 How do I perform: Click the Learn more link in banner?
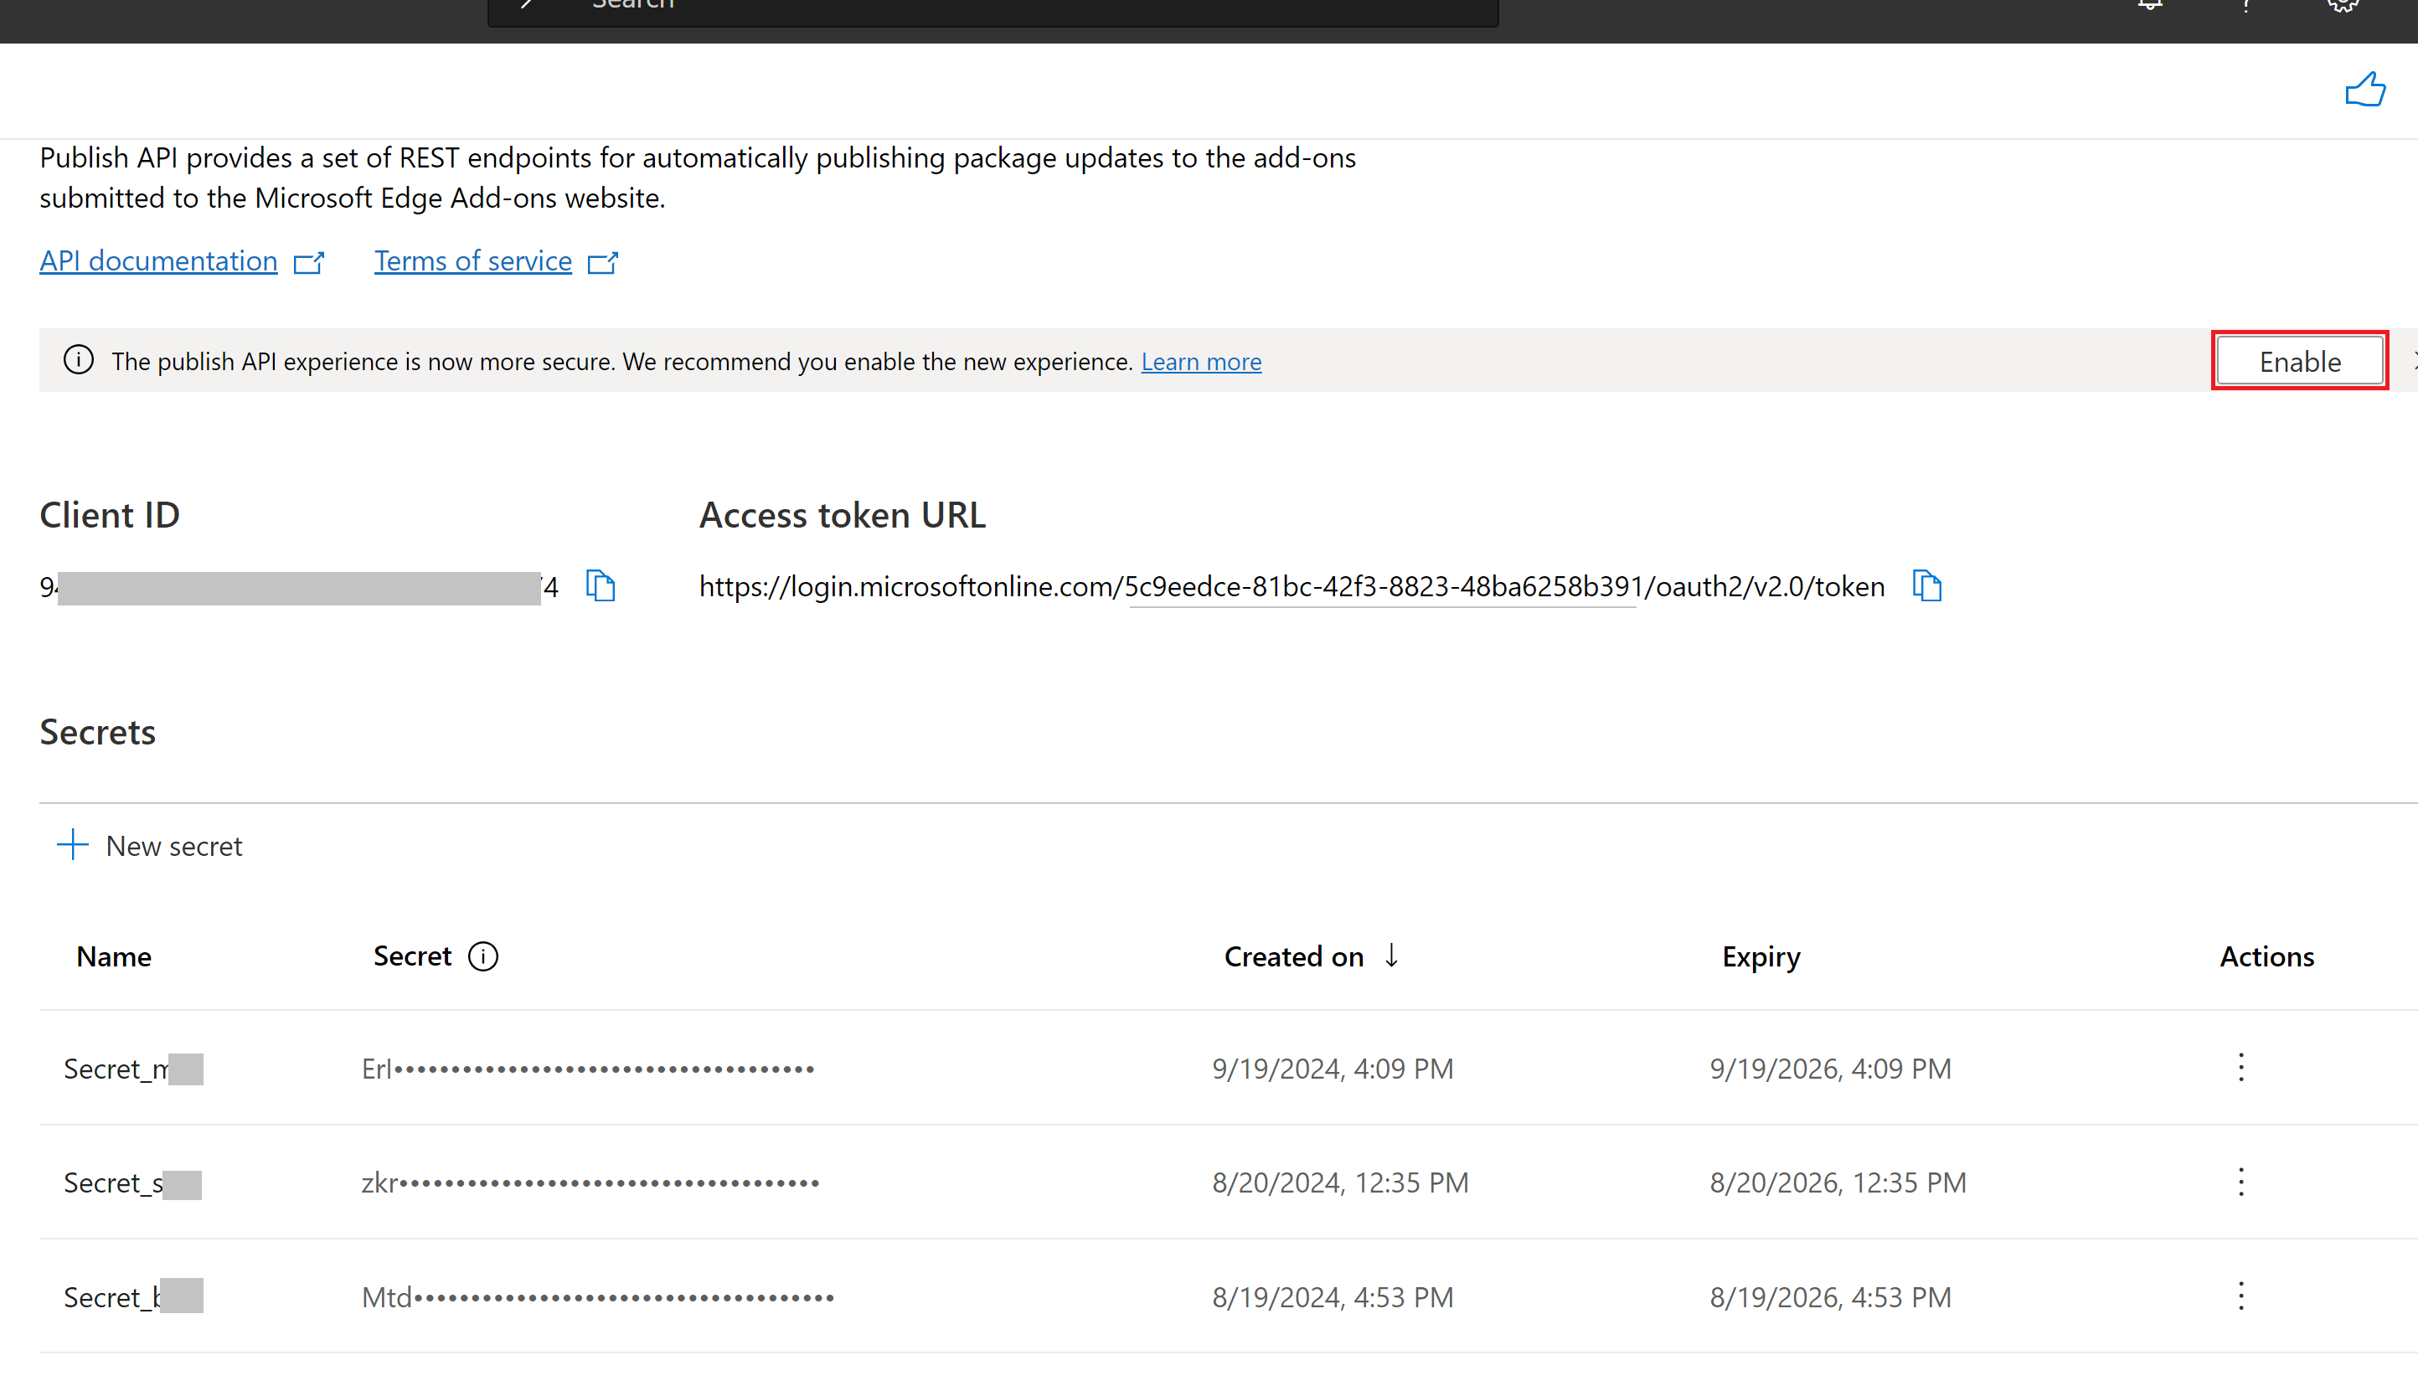1201,360
